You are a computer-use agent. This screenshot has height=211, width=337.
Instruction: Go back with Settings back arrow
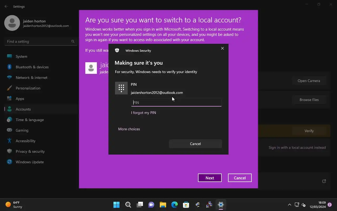point(6,6)
